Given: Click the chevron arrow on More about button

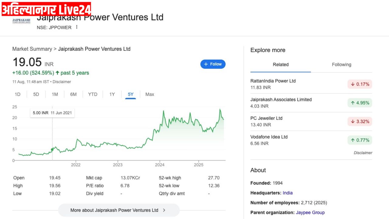Looking at the screenshot, I should [x=164, y=210].
